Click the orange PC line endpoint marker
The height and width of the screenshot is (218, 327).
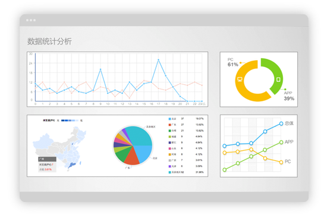pyautogui.click(x=281, y=162)
